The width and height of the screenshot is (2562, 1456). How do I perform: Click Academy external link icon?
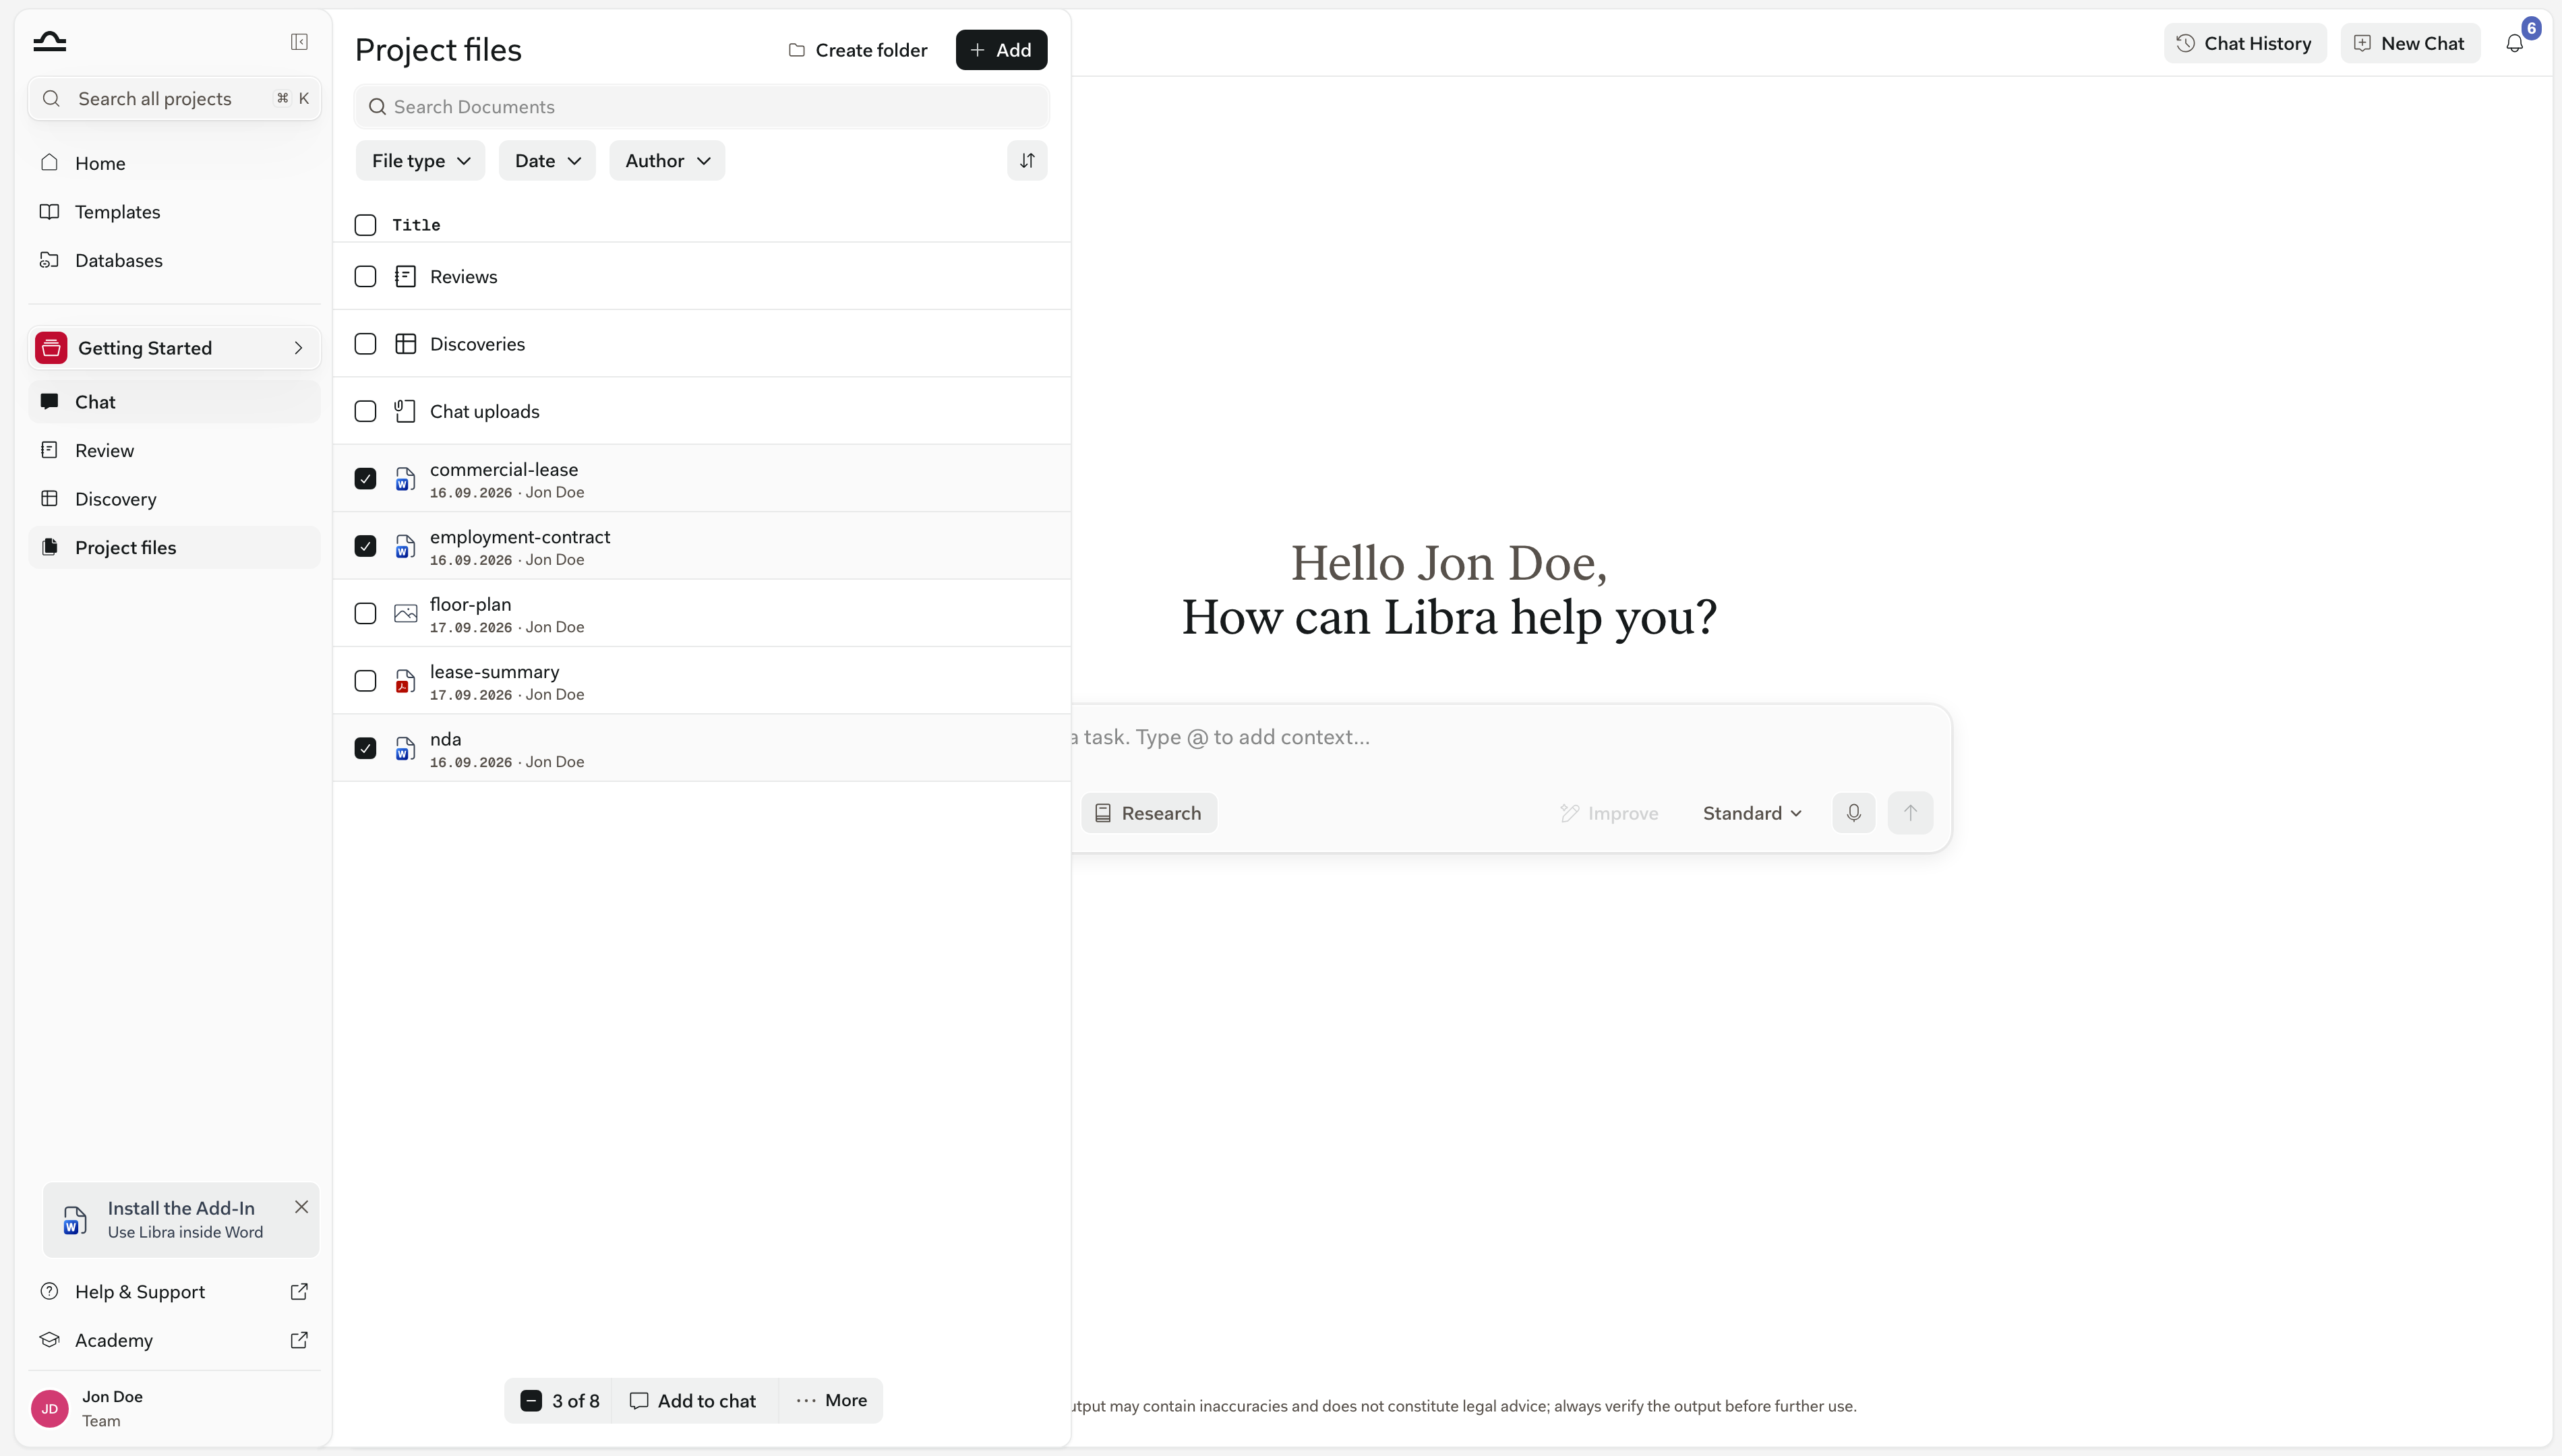click(x=299, y=1340)
